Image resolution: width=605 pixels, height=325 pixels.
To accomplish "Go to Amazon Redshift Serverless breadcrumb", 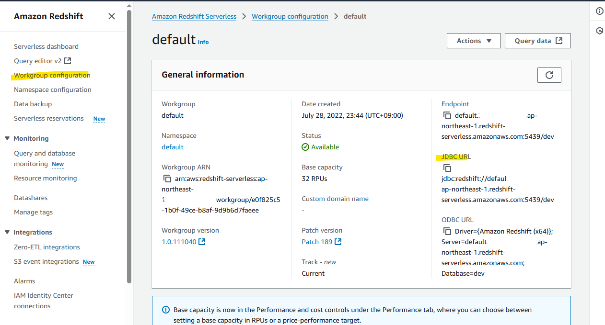I will click(194, 16).
